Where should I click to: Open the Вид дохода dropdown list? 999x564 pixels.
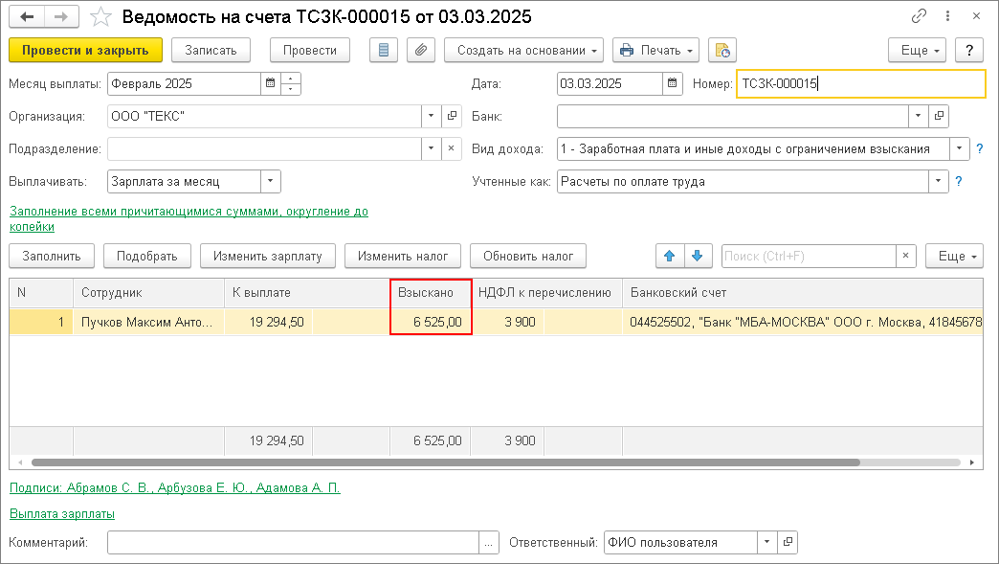click(959, 148)
